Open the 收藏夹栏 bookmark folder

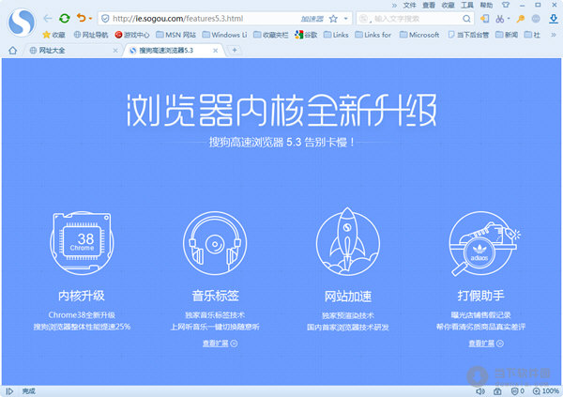(271, 35)
